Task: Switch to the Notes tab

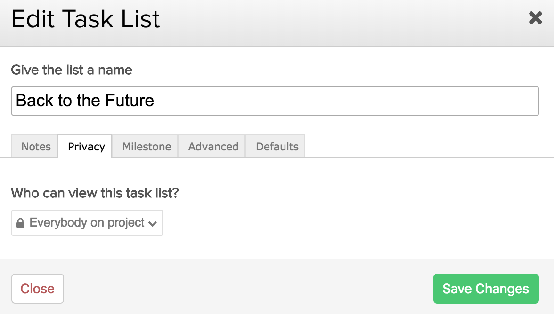Action: click(x=36, y=147)
